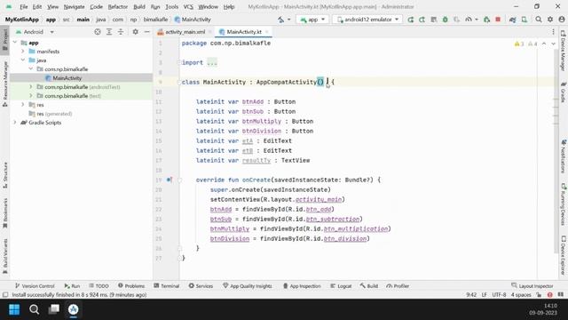Click the gutter override marker icon
Image resolution: width=568 pixels, height=320 pixels.
[x=170, y=180]
